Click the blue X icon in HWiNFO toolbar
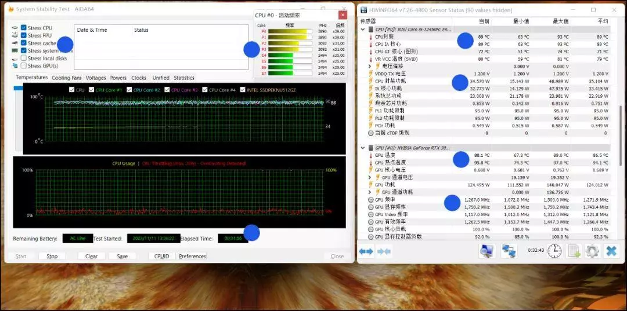The width and height of the screenshot is (627, 311). pyautogui.click(x=611, y=251)
